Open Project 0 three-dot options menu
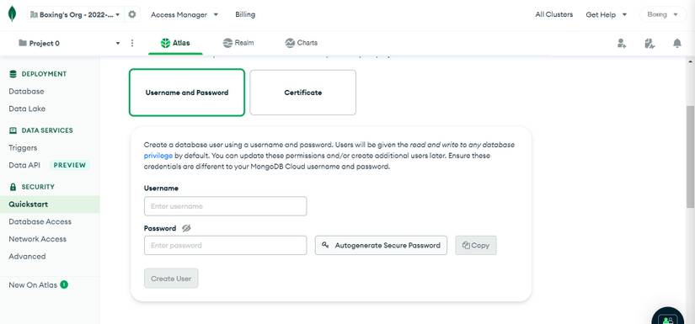 [132, 43]
